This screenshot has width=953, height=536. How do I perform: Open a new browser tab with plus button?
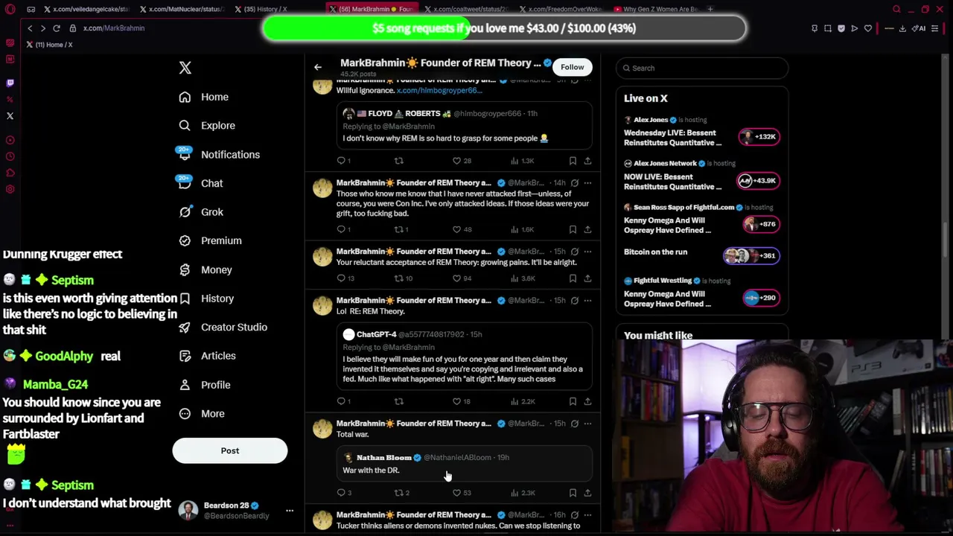pos(710,9)
